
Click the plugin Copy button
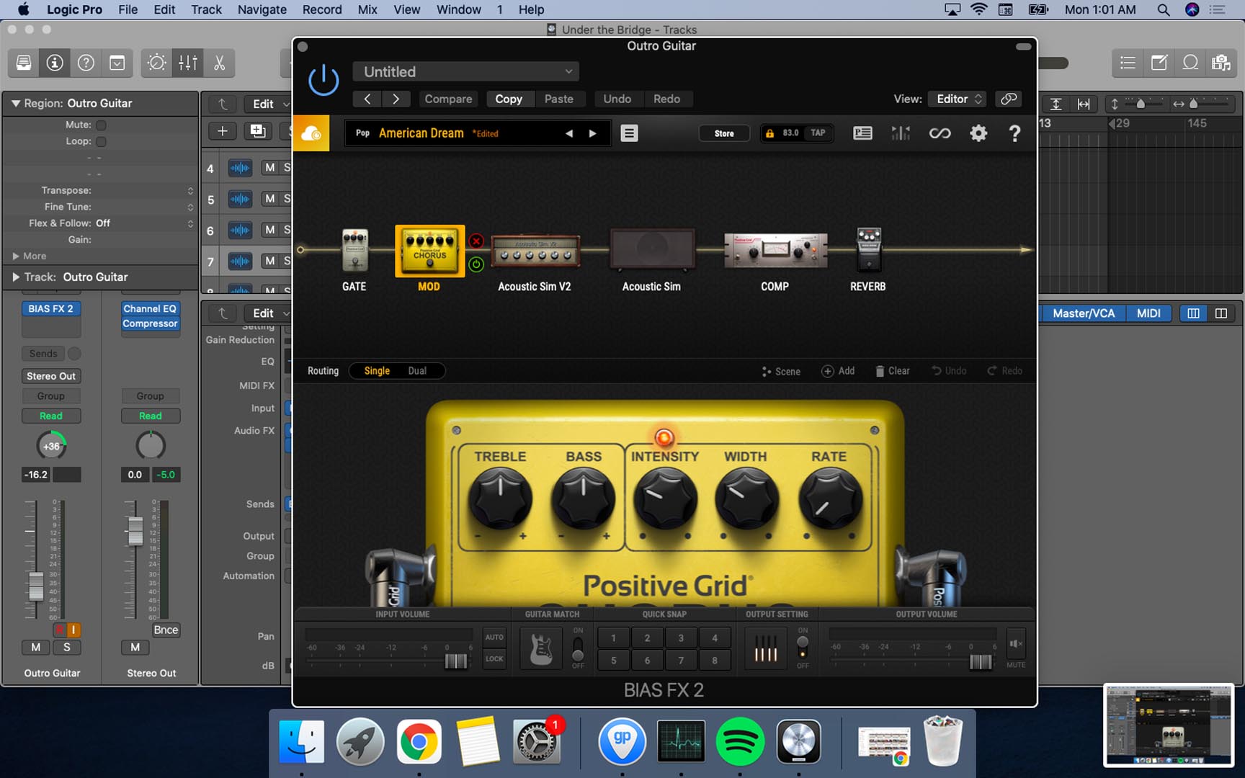509,99
